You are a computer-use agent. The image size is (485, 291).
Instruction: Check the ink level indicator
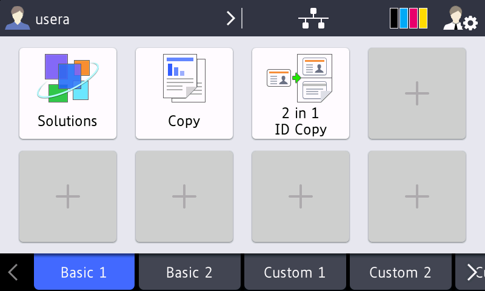[x=409, y=19]
